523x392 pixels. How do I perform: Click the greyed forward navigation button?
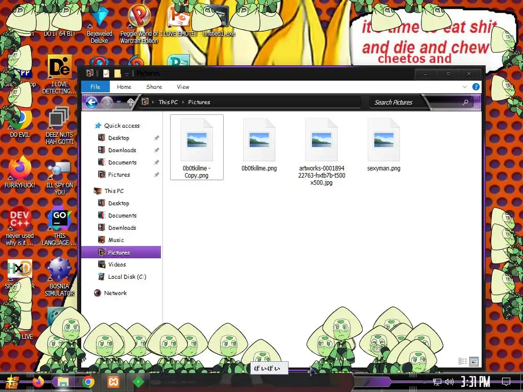[x=107, y=102]
